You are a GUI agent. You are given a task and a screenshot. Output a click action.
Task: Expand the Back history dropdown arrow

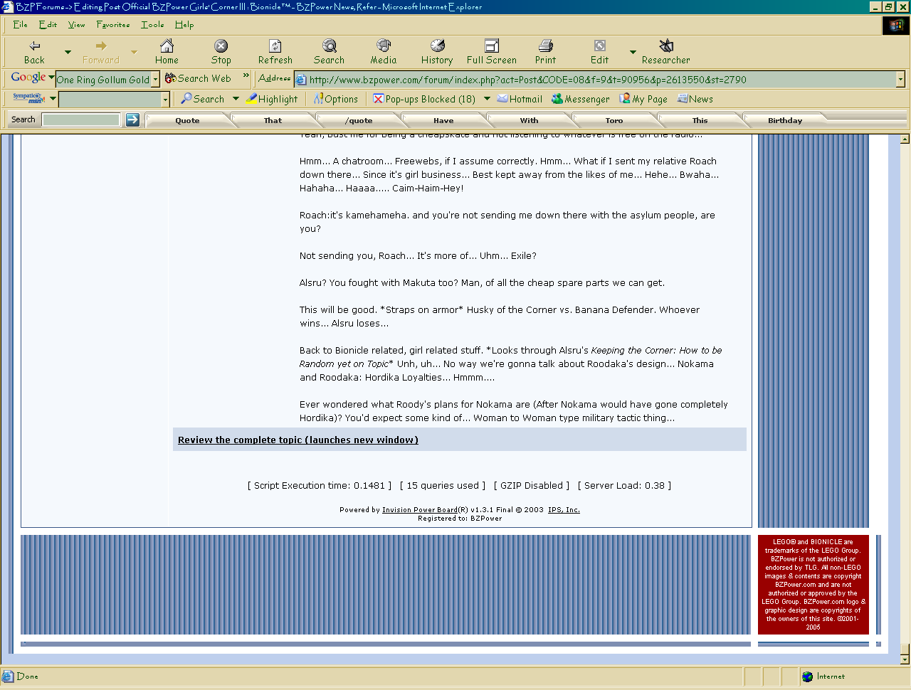pyautogui.click(x=68, y=52)
